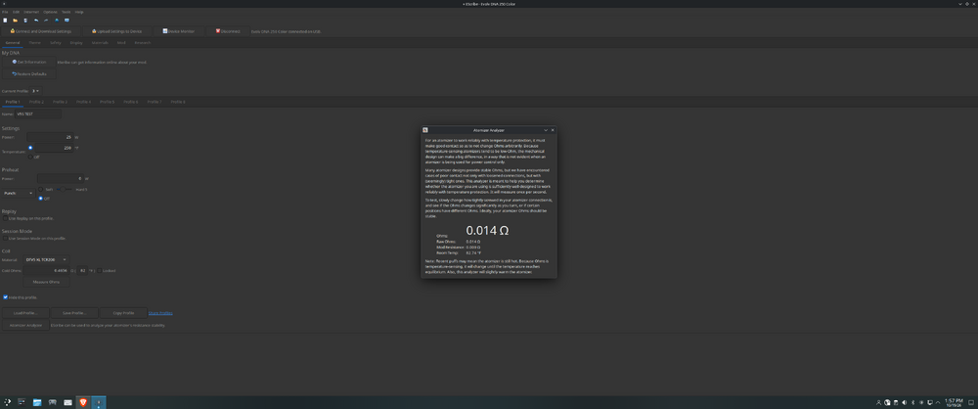
Task: Click the Measure Ohms button
Action: pyautogui.click(x=46, y=282)
